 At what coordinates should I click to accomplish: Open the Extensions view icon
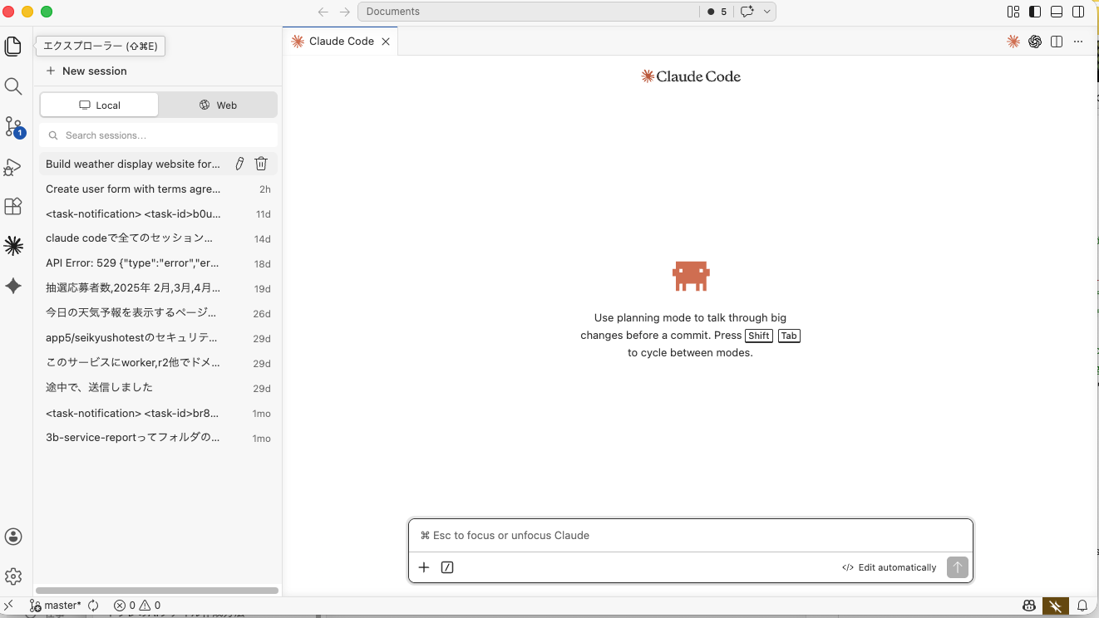(x=13, y=206)
